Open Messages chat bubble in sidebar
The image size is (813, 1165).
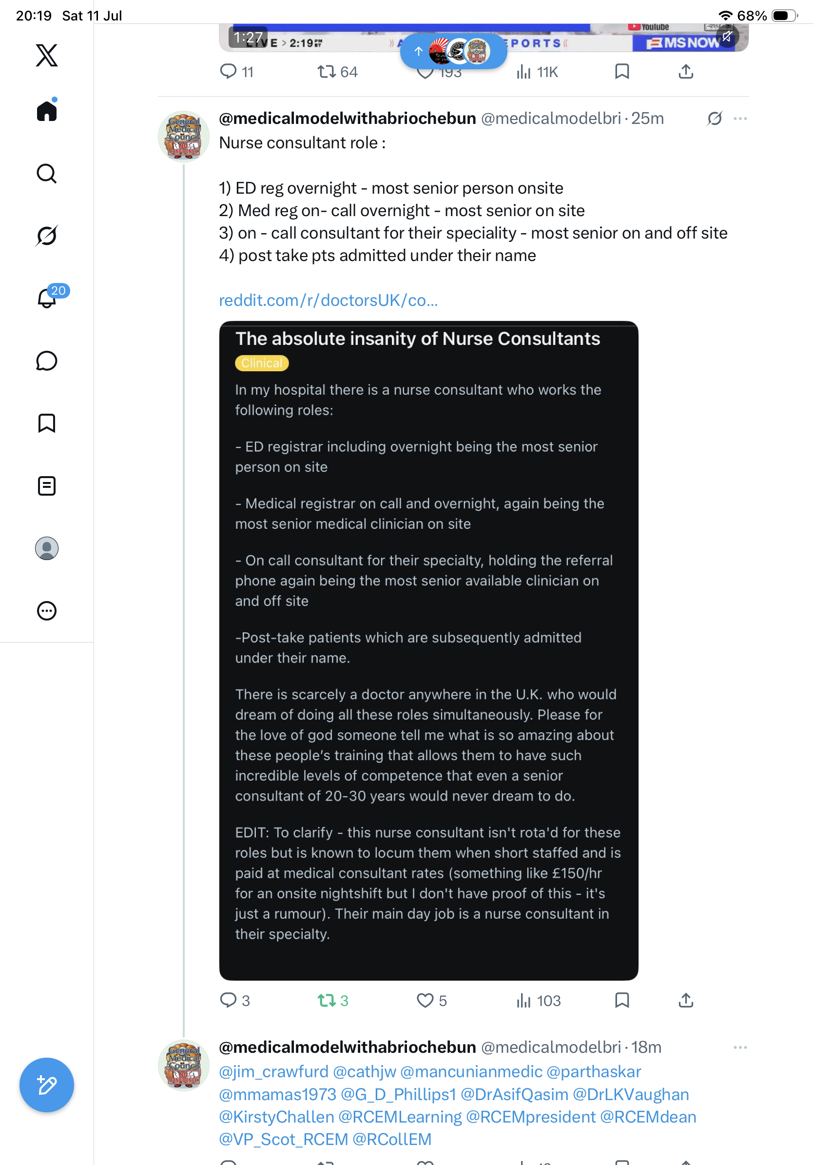pos(47,361)
